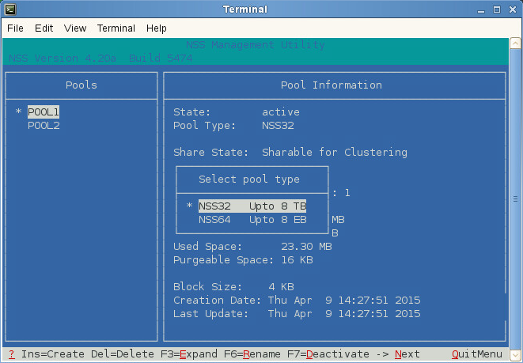Click QuitMenu in the bottom bar
Screen dimensions: 523x363
tap(477, 354)
